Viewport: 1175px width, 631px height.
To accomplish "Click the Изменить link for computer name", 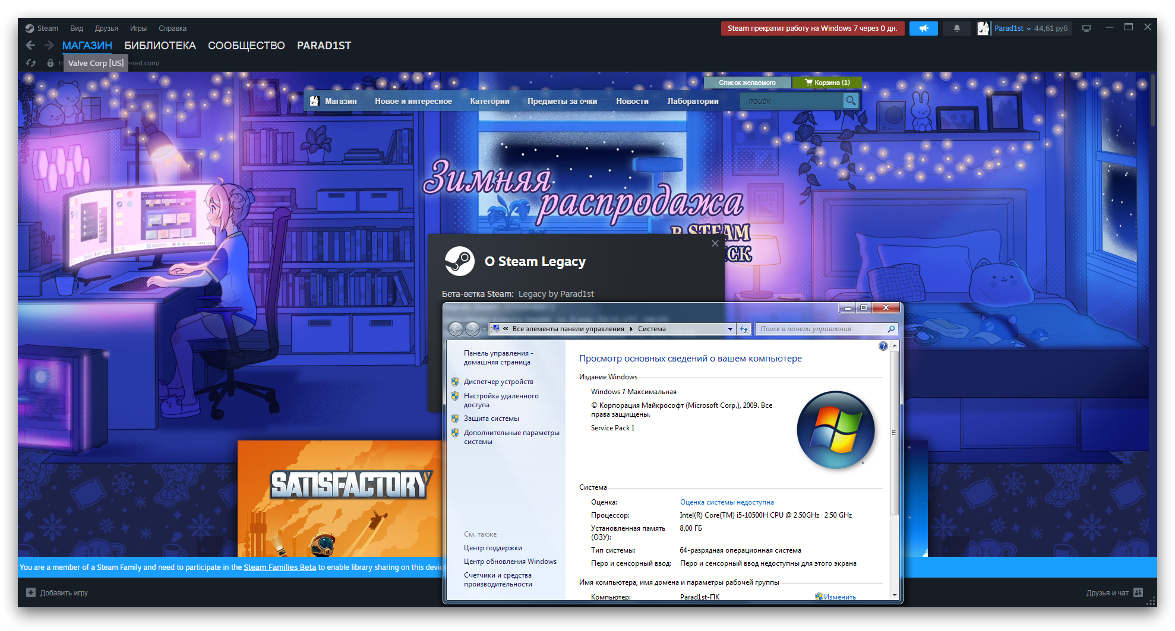I will [839, 596].
